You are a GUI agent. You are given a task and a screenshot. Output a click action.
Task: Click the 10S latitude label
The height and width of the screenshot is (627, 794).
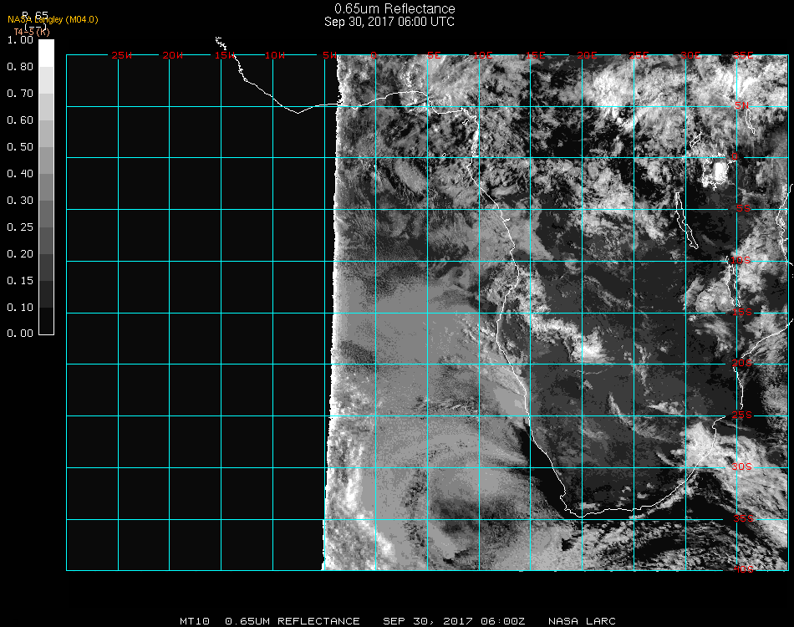coord(741,260)
